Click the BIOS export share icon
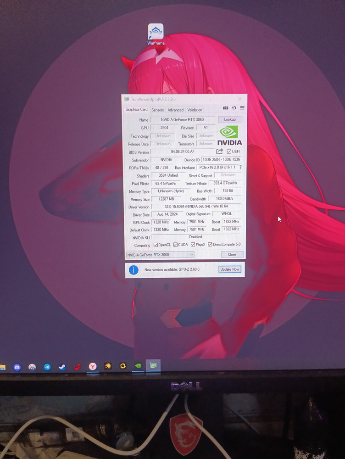 pos(220,151)
